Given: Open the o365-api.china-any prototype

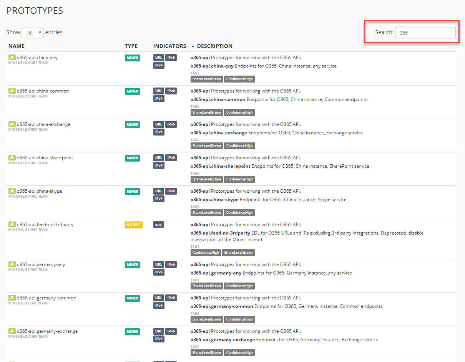Looking at the screenshot, I should pos(37,58).
